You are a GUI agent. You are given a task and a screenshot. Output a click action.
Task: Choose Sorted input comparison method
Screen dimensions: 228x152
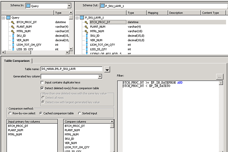pos(80,113)
